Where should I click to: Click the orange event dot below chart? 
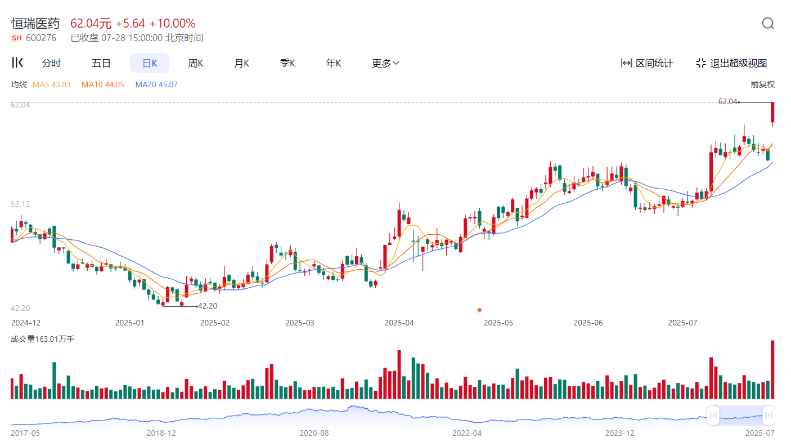(x=479, y=310)
